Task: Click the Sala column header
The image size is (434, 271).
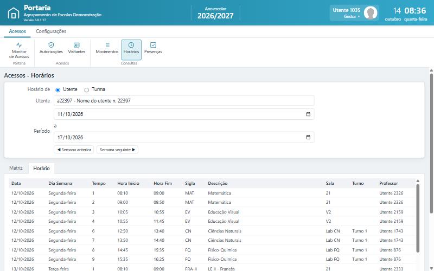Action: (330, 183)
